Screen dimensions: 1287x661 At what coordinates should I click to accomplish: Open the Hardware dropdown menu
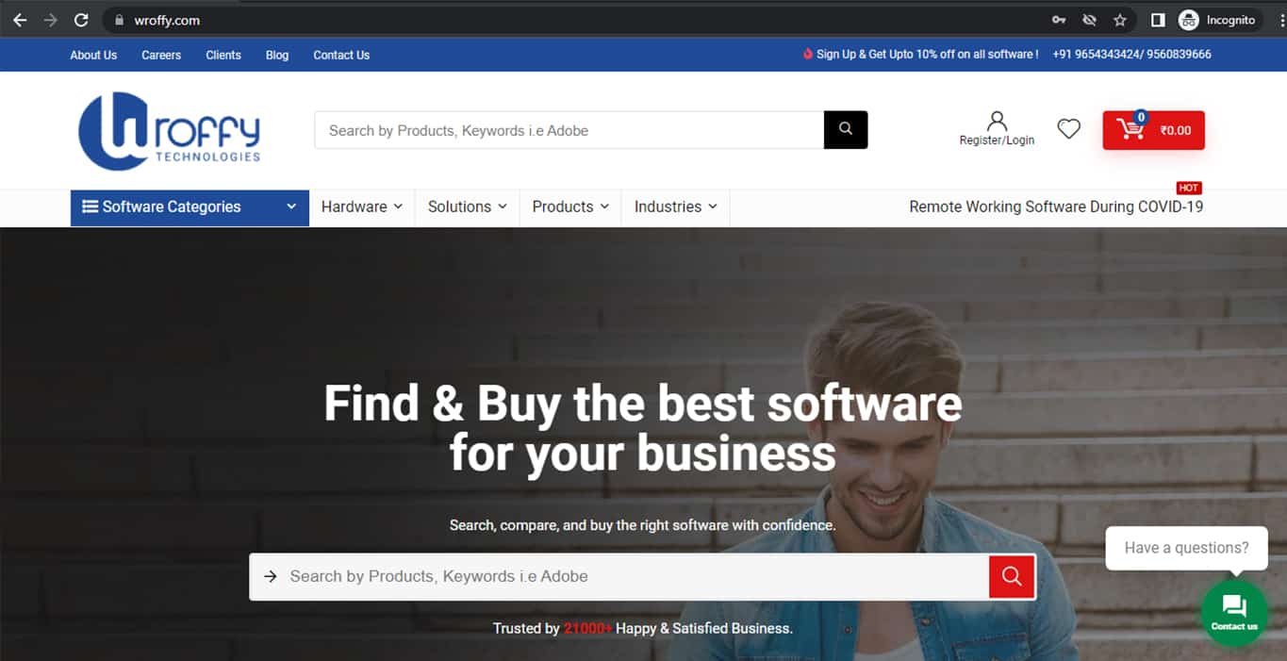click(x=362, y=207)
